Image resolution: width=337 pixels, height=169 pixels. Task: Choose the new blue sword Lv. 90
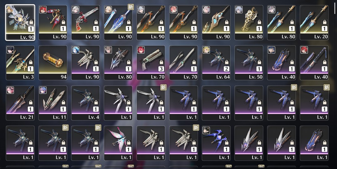(x=118, y=23)
